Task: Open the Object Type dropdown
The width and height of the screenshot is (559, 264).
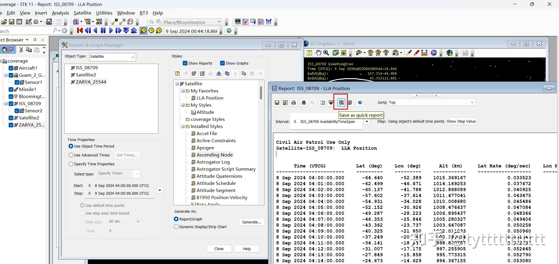Action: click(133, 57)
